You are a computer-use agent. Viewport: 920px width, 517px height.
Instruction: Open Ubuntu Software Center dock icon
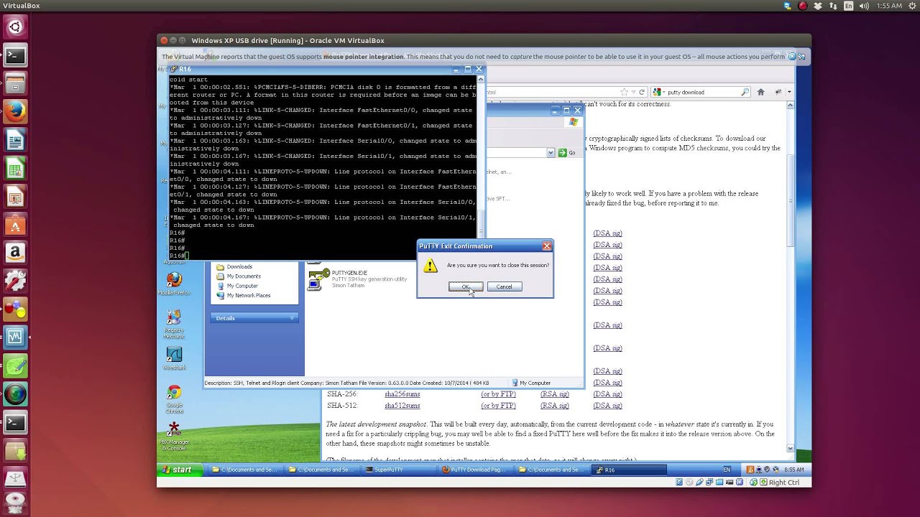[x=15, y=224]
